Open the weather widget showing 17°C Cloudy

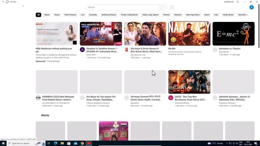pos(215,143)
